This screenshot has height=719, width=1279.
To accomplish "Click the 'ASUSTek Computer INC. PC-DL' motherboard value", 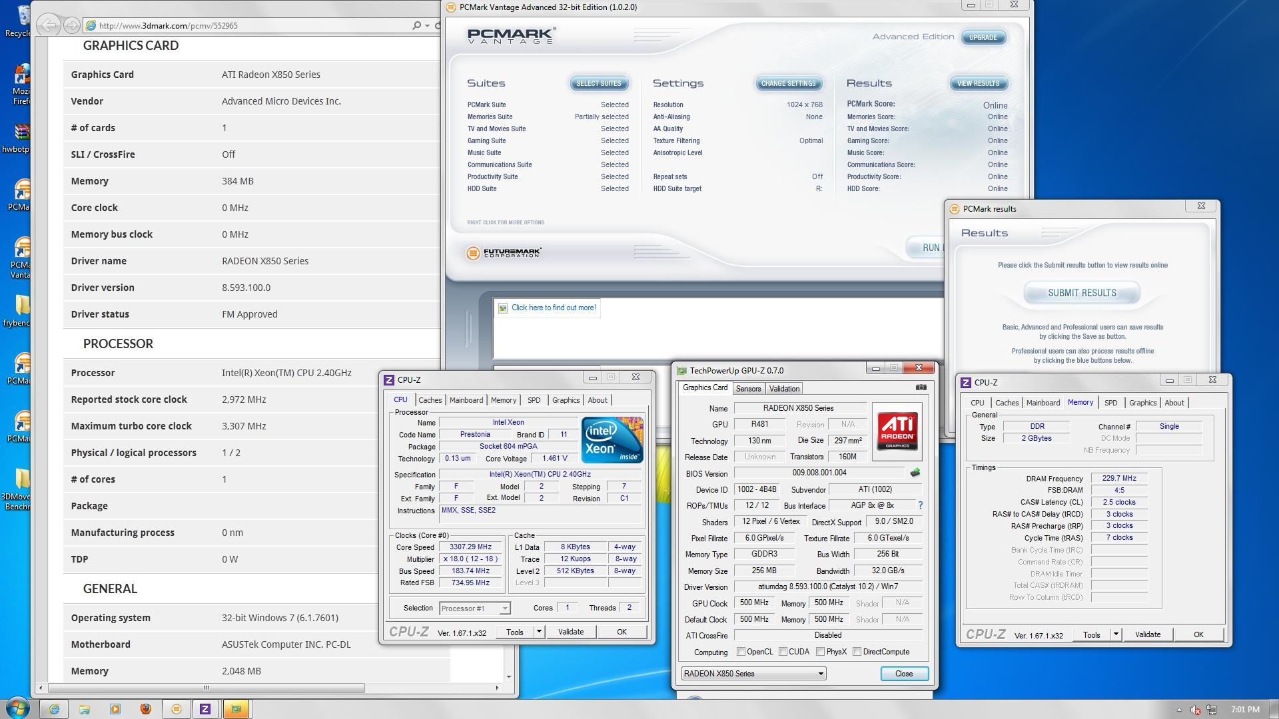I will tap(286, 644).
